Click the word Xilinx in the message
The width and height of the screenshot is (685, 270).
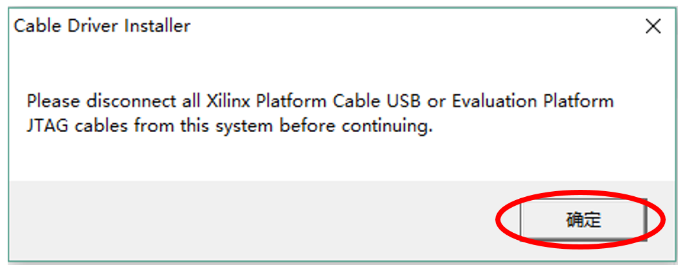(x=230, y=101)
